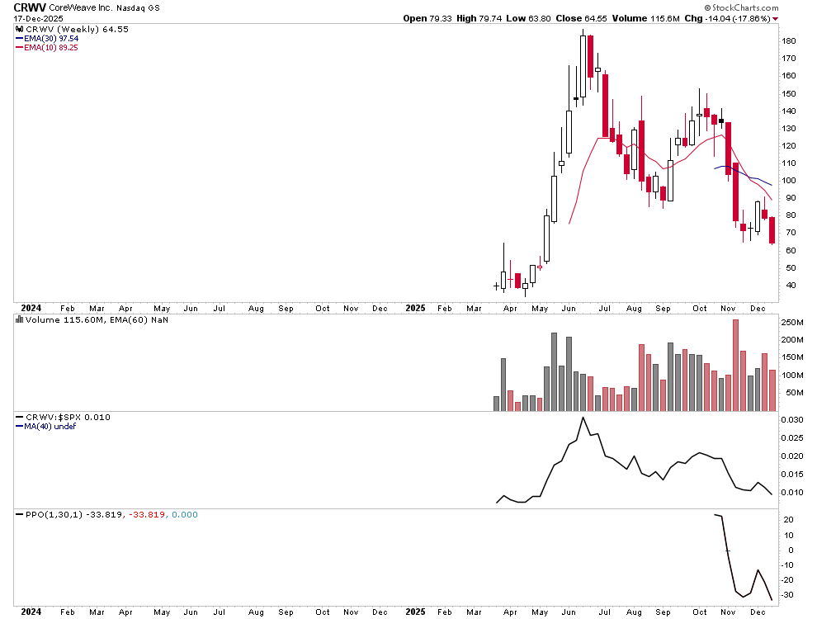Click the CRWV (Weekly) 64.55 legend
This screenshot has height=619, width=817.
77,29
